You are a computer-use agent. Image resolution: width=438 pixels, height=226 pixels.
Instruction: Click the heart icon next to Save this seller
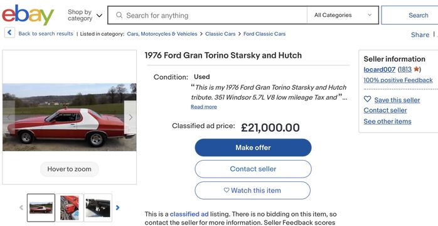[367, 99]
